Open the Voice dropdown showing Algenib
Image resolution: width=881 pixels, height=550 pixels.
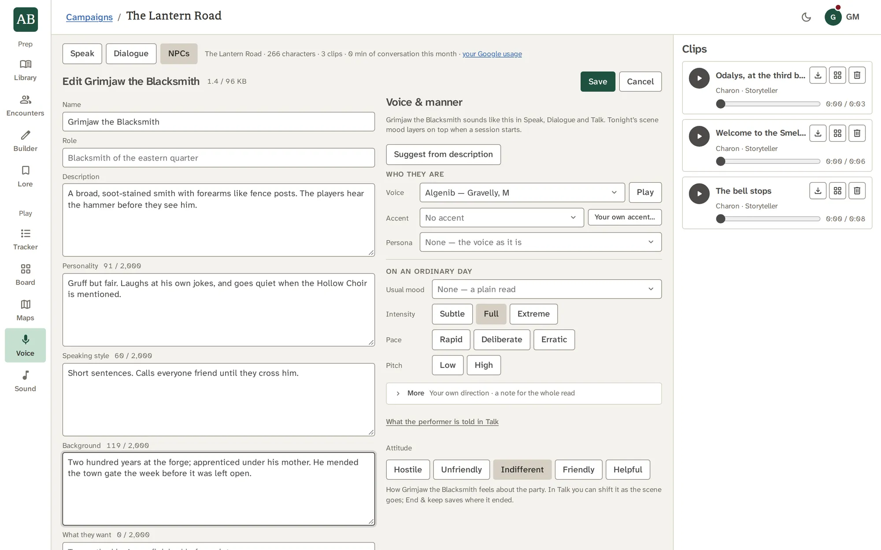(x=522, y=193)
